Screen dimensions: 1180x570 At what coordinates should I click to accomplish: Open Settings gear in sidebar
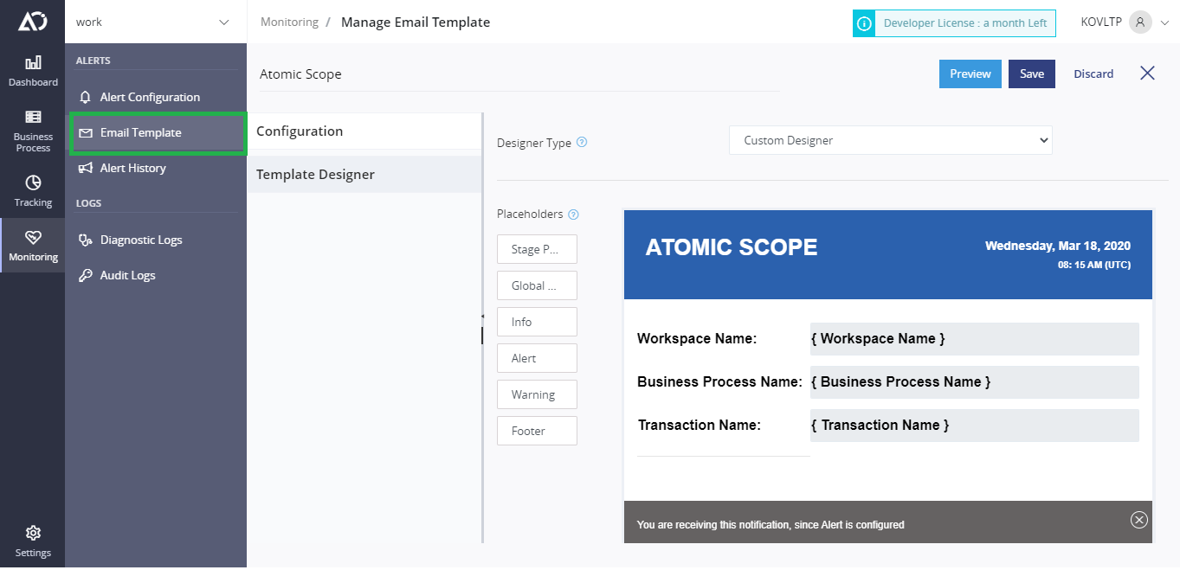(x=33, y=541)
